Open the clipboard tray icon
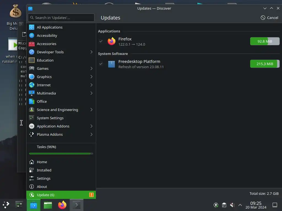The image size is (282, 211). [224, 205]
